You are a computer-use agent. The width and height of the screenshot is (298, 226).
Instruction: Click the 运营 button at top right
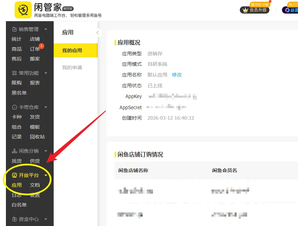click(290, 10)
